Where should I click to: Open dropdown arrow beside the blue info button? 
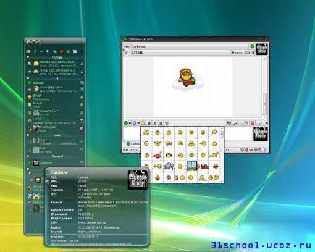138,124
